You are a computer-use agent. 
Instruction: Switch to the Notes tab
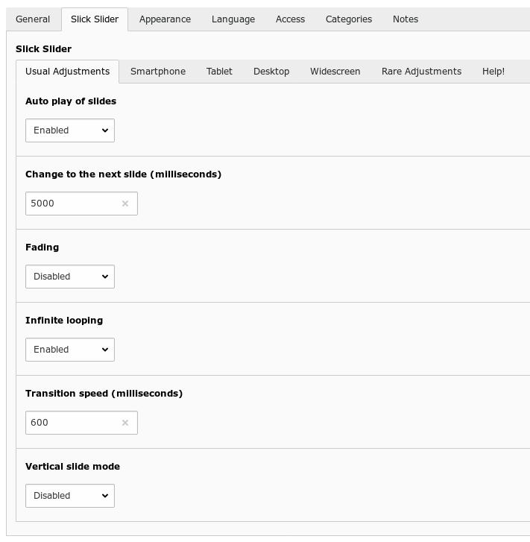click(x=406, y=19)
